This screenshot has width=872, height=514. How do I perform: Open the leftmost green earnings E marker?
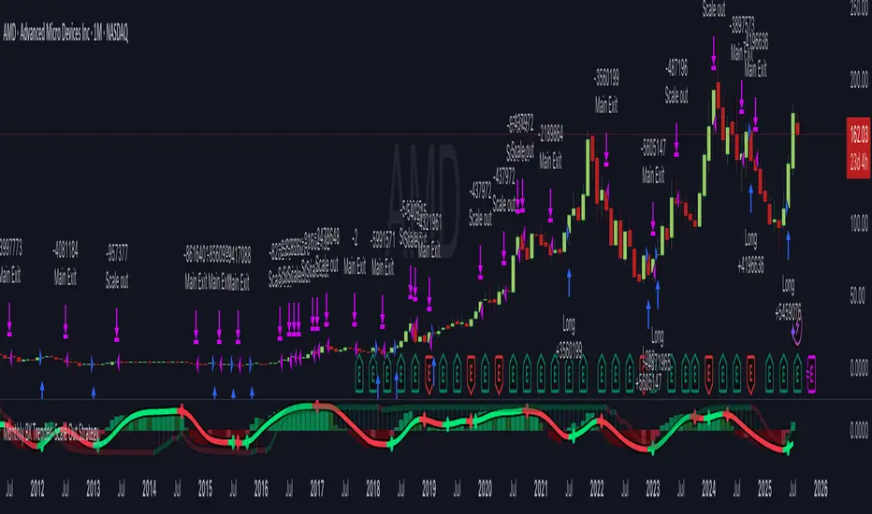point(359,374)
